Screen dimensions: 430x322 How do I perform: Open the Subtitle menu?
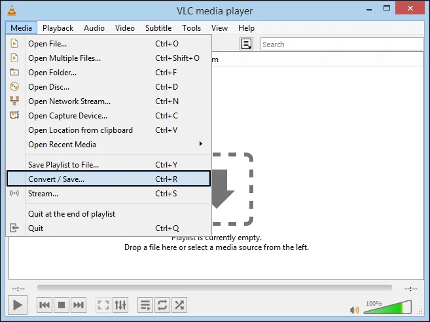coord(158,28)
